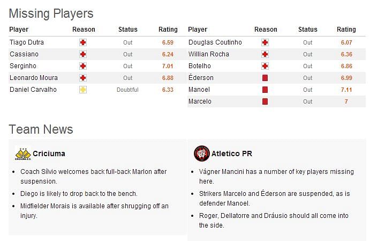This screenshot has width=370, height=241.
Task: Click Éderson's red card suspension icon
Action: click(x=265, y=78)
